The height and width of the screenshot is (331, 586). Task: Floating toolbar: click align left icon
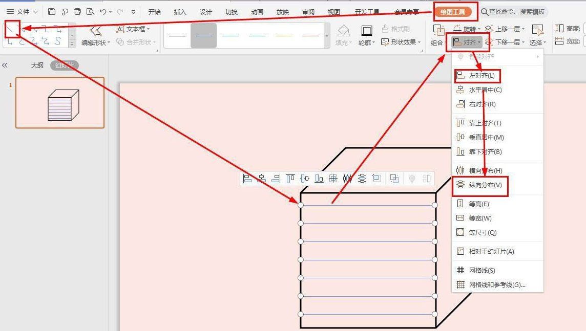point(247,179)
